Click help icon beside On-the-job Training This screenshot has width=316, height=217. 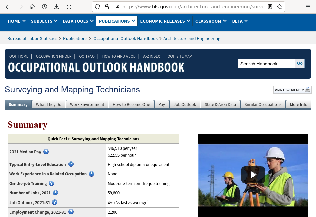click(51, 183)
